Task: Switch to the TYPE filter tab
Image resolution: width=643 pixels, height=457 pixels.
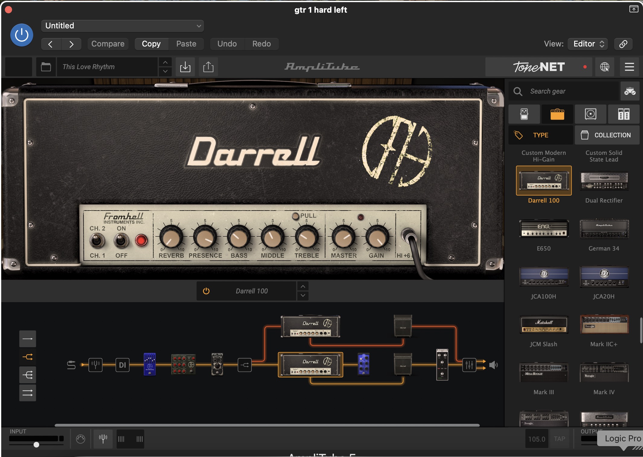Action: (x=541, y=135)
